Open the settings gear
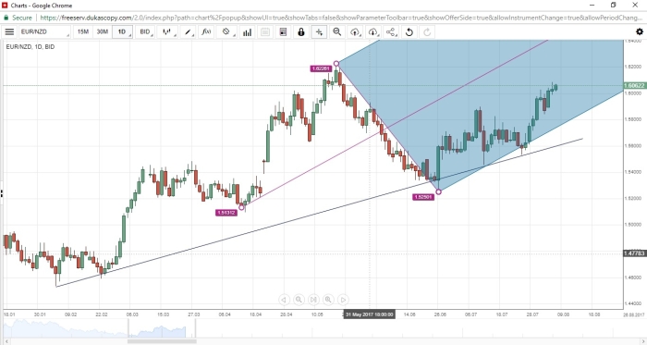Viewport: 647px width, 345px height. (x=640, y=31)
